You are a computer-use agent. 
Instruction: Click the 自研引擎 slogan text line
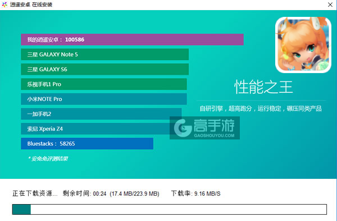pyautogui.click(x=261, y=109)
